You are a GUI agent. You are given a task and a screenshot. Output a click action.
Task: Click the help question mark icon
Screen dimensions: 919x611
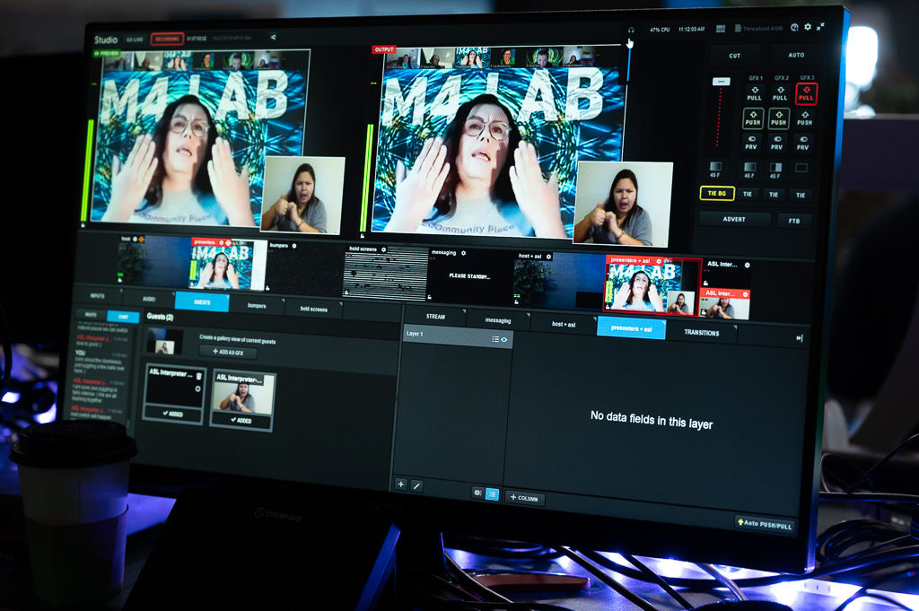pyautogui.click(x=794, y=28)
